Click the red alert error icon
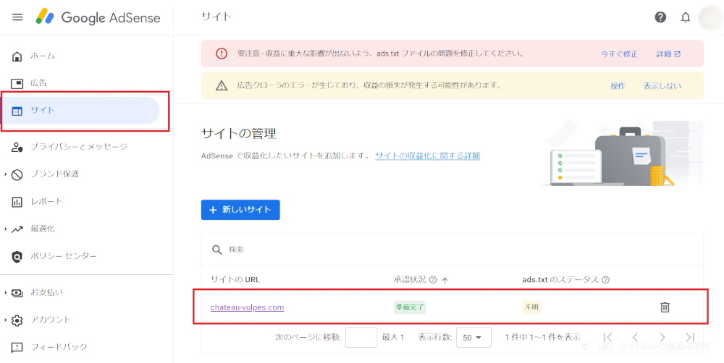The image size is (724, 363). [222, 54]
